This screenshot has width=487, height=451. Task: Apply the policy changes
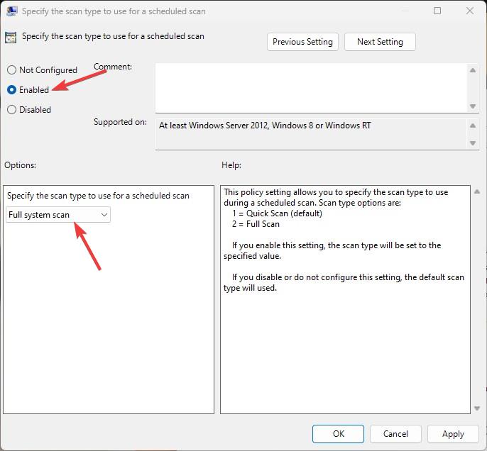tap(453, 434)
